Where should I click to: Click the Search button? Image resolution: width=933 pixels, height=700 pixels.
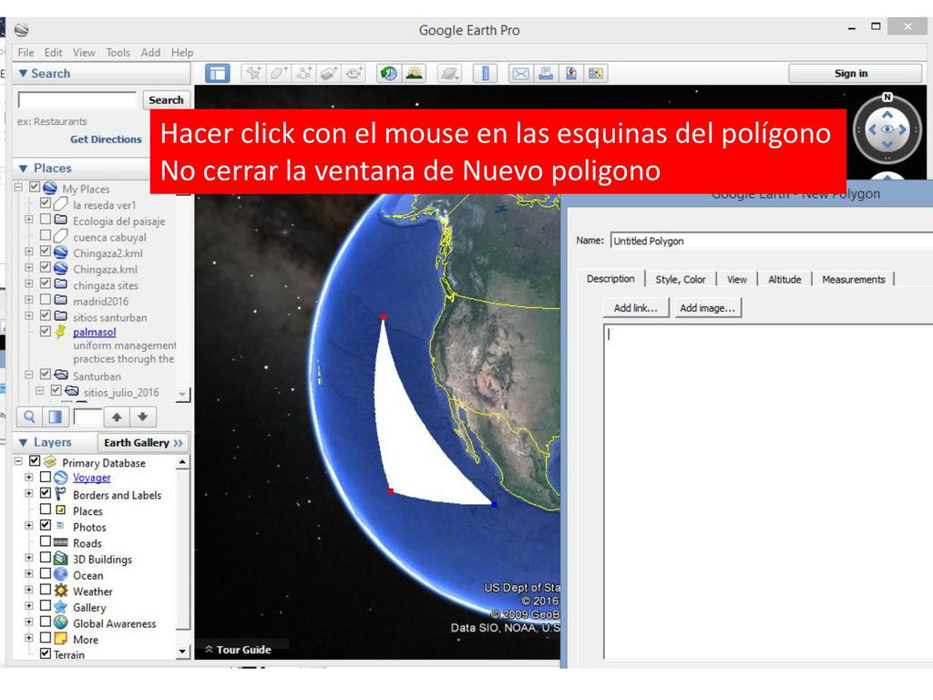tap(166, 100)
